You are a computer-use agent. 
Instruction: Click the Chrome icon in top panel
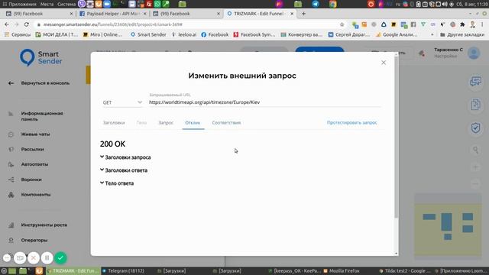click(x=333, y=4)
